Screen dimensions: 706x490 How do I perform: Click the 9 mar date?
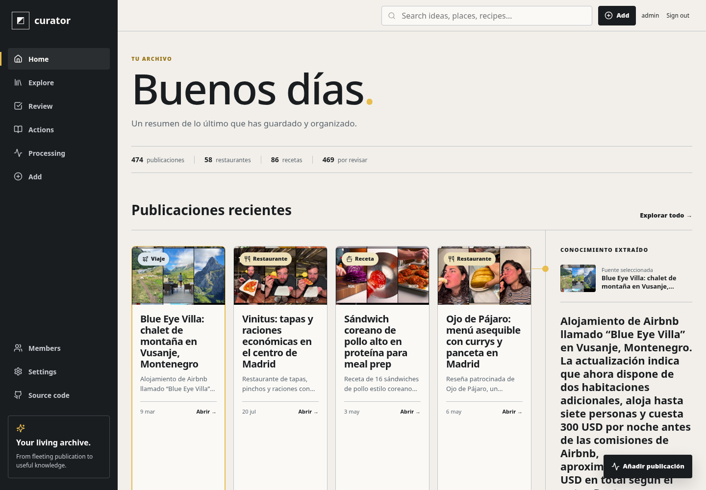coord(148,412)
